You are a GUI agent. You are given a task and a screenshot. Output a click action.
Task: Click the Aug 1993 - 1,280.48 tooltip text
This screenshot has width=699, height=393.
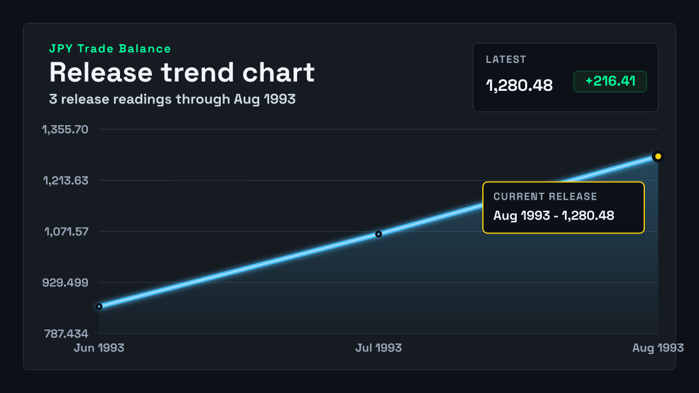click(554, 215)
